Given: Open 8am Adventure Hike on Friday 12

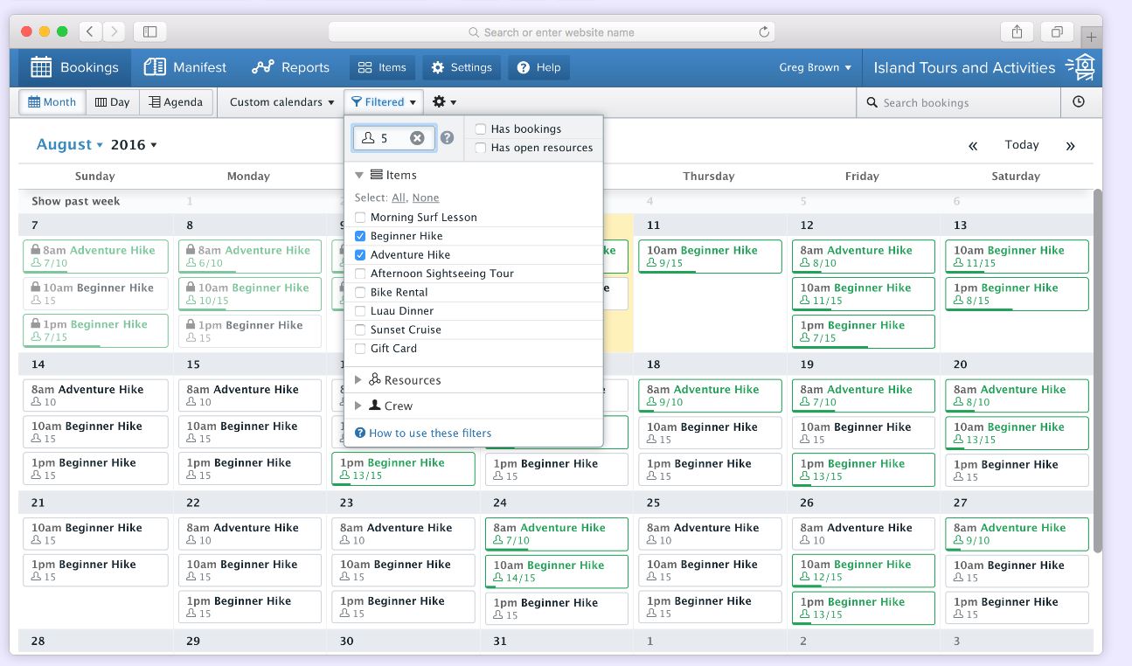Looking at the screenshot, I should [863, 256].
